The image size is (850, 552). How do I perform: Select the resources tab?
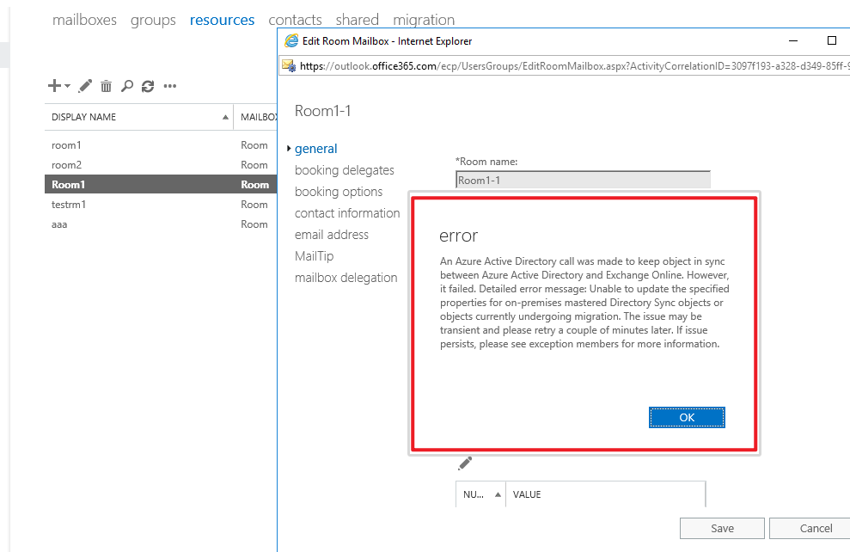pos(222,20)
